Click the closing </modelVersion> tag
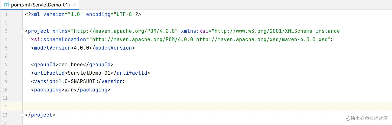 point(112,48)
